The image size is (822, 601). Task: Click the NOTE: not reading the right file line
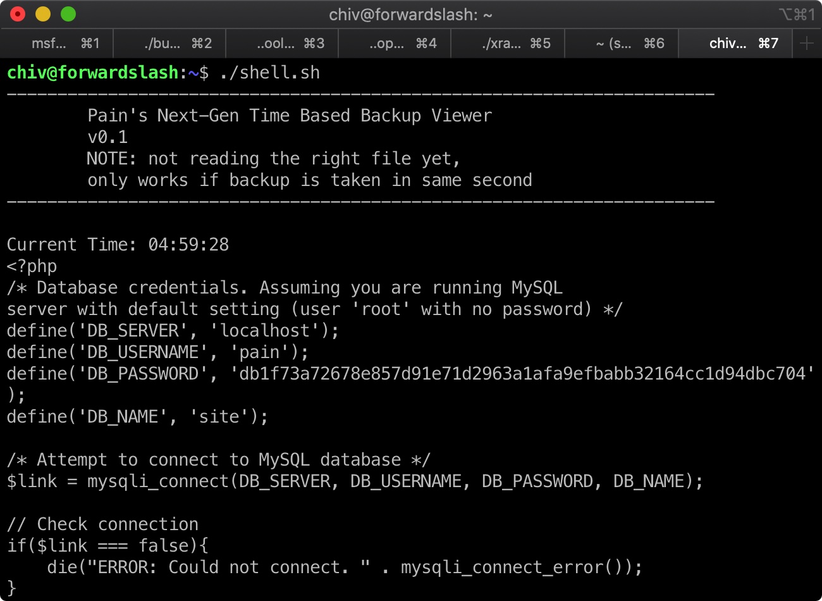(x=274, y=158)
